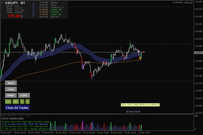The width and height of the screenshot is (203, 135).
Task: Click the Range 117, 101 value
Action: coord(14,8)
